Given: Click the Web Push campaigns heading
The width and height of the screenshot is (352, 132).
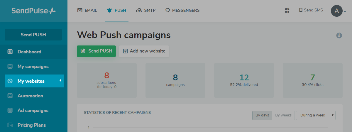Looking at the screenshot, I should (124, 35).
